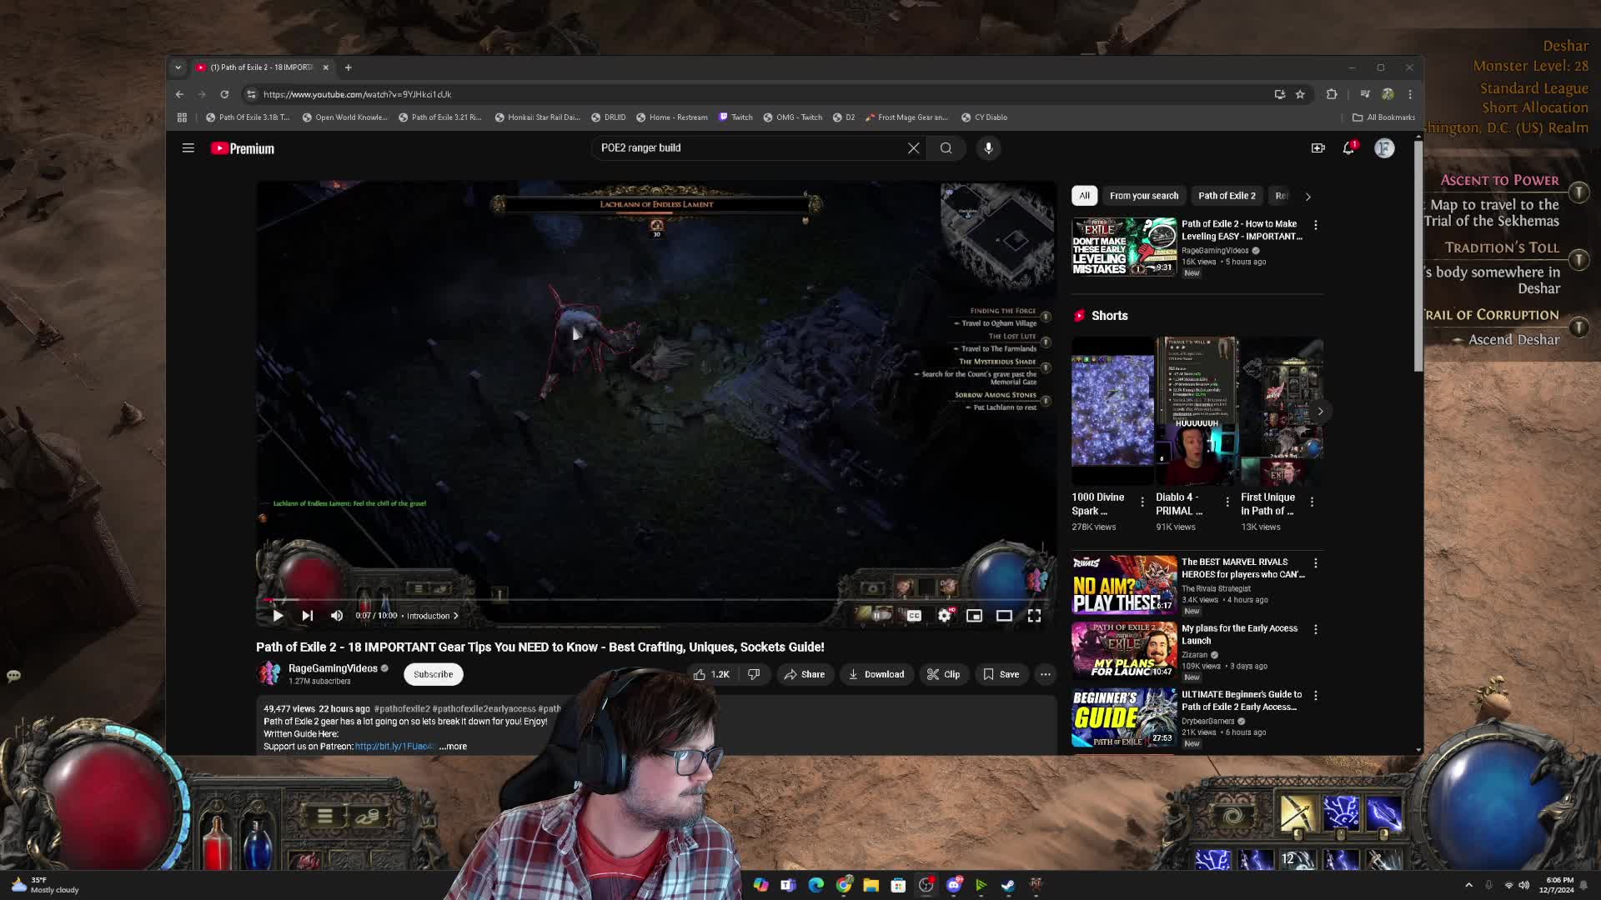The image size is (1601, 900).
Task: Expand the description with ...more
Action: (x=453, y=747)
